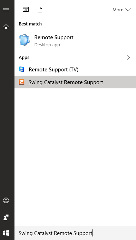The image size is (136, 240).
Task: Expand the hamburger menu in sidebar
Action: [6, 10]
